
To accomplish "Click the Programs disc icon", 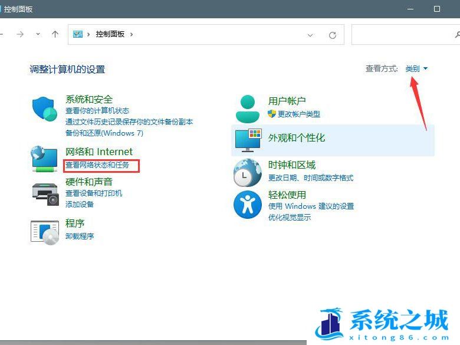I will pyautogui.click(x=45, y=232).
